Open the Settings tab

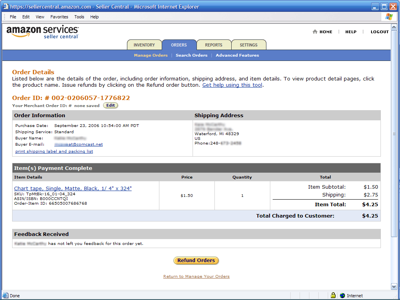pyautogui.click(x=249, y=45)
